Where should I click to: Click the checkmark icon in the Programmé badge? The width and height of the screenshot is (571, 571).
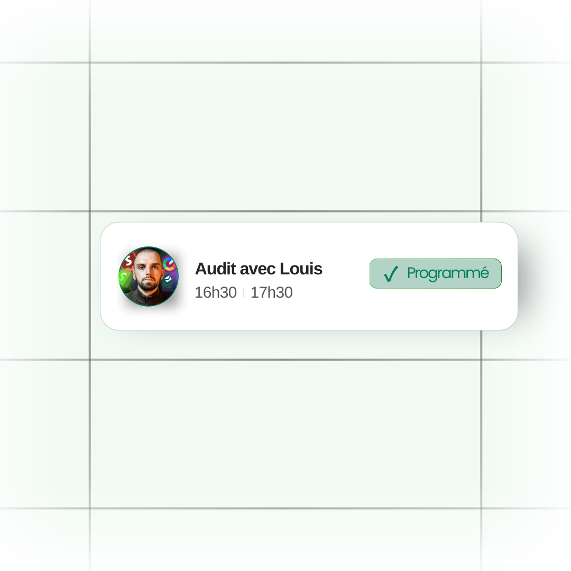coord(391,273)
